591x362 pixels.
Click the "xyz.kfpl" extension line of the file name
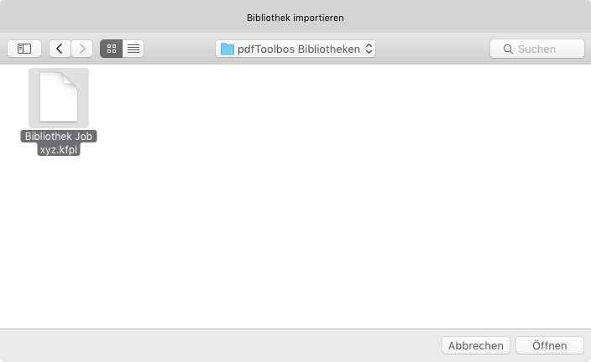point(59,149)
